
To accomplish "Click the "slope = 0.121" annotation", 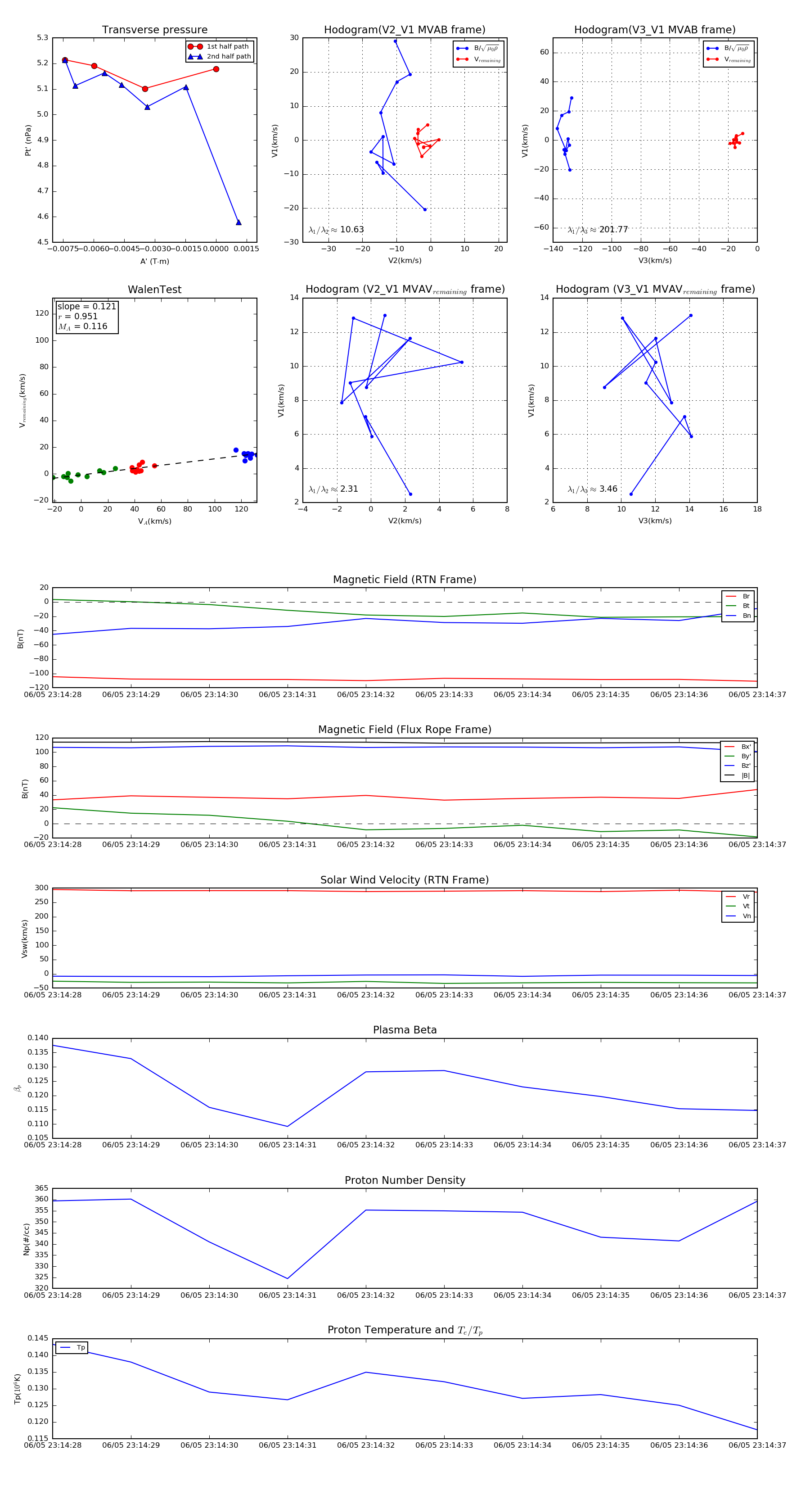I will click(x=86, y=306).
